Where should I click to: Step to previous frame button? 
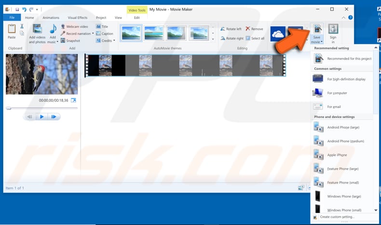pyautogui.click(x=29, y=117)
